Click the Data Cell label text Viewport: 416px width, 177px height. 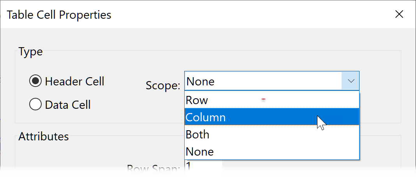68,104
